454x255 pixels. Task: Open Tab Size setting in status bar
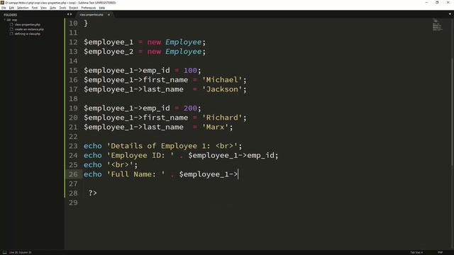click(416, 252)
